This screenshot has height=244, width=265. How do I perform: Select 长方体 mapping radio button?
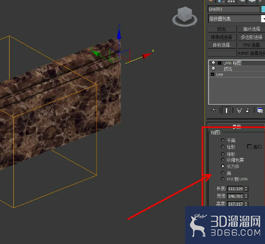pyautogui.click(x=222, y=166)
